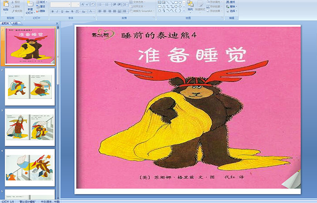Viewport: 317px width, 203px height.
Task: Toggle right text alignment
Action: tap(110, 11)
